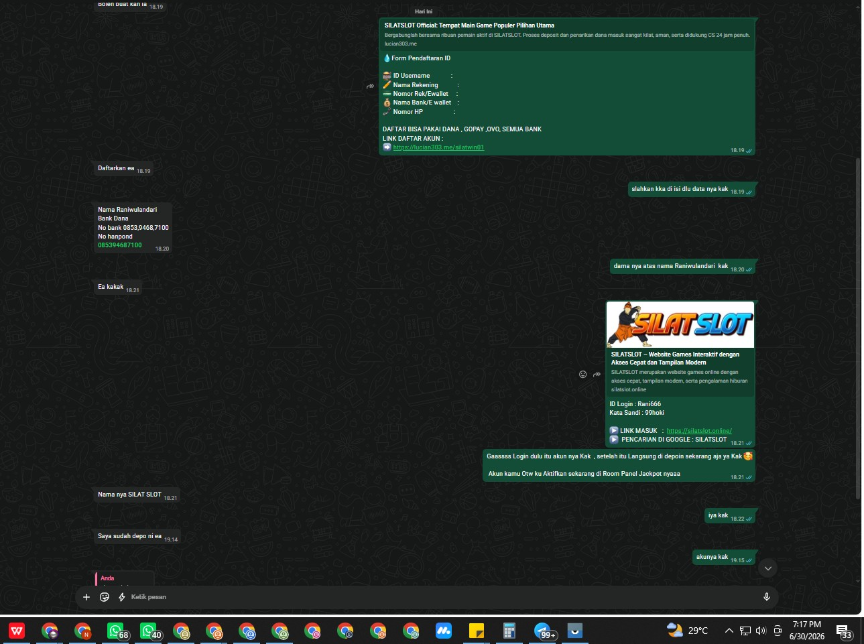Open the lucian303.me/silatwin01 registration link
The height and width of the screenshot is (644, 864).
[438, 147]
